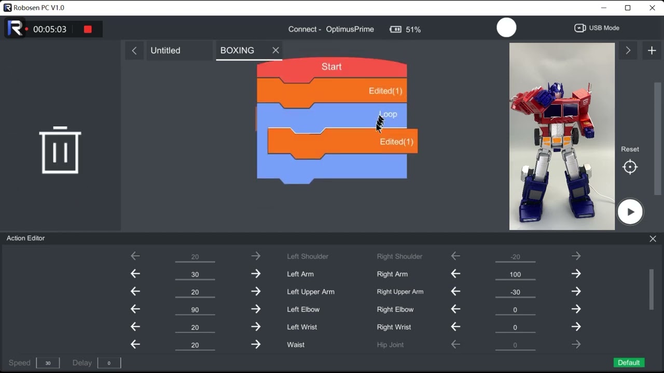Decrease Left Wrist value

tap(135, 327)
